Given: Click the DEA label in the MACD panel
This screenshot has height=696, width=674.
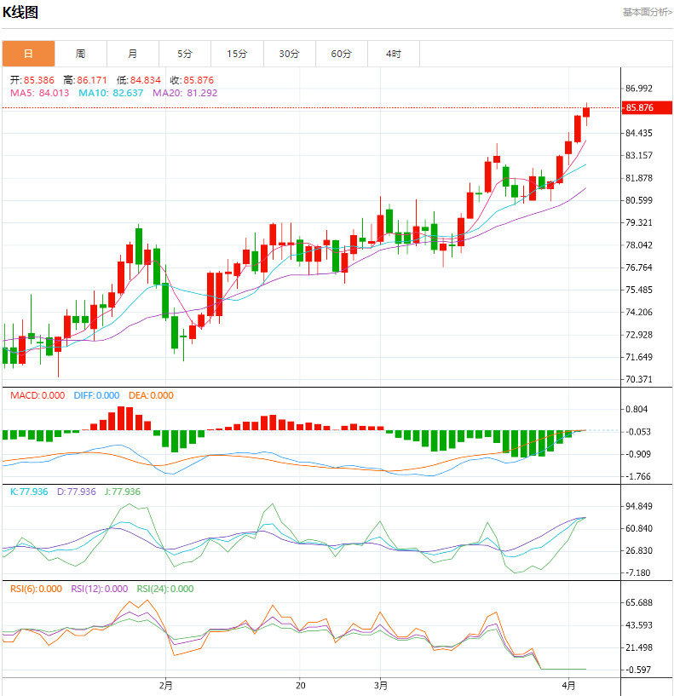Looking at the screenshot, I should coord(151,395).
